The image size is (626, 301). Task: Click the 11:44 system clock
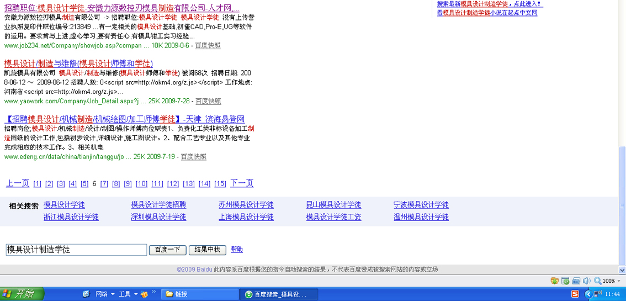point(612,294)
